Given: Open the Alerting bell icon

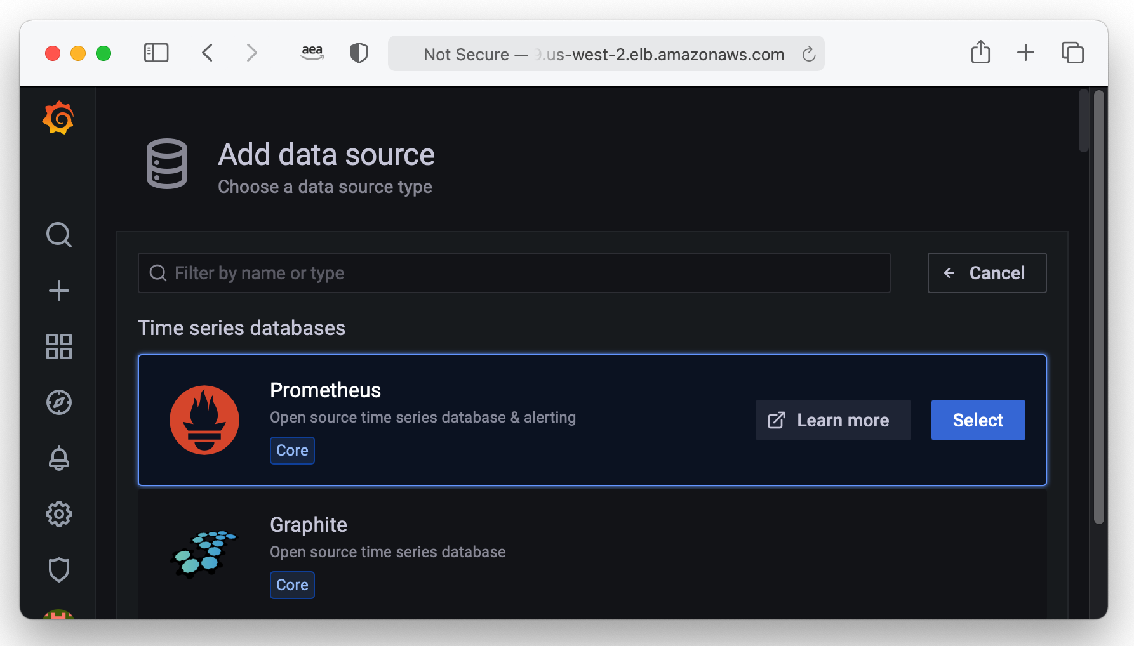Looking at the screenshot, I should 59,458.
